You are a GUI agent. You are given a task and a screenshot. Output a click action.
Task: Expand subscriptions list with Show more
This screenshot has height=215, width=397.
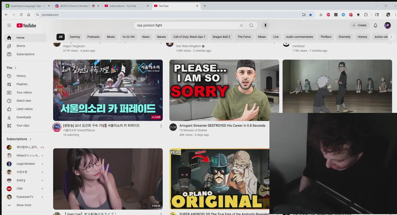tap(25, 205)
